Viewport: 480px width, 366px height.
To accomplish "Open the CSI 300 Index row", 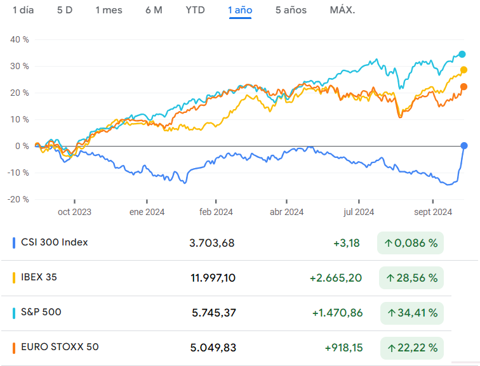I will click(x=55, y=242).
